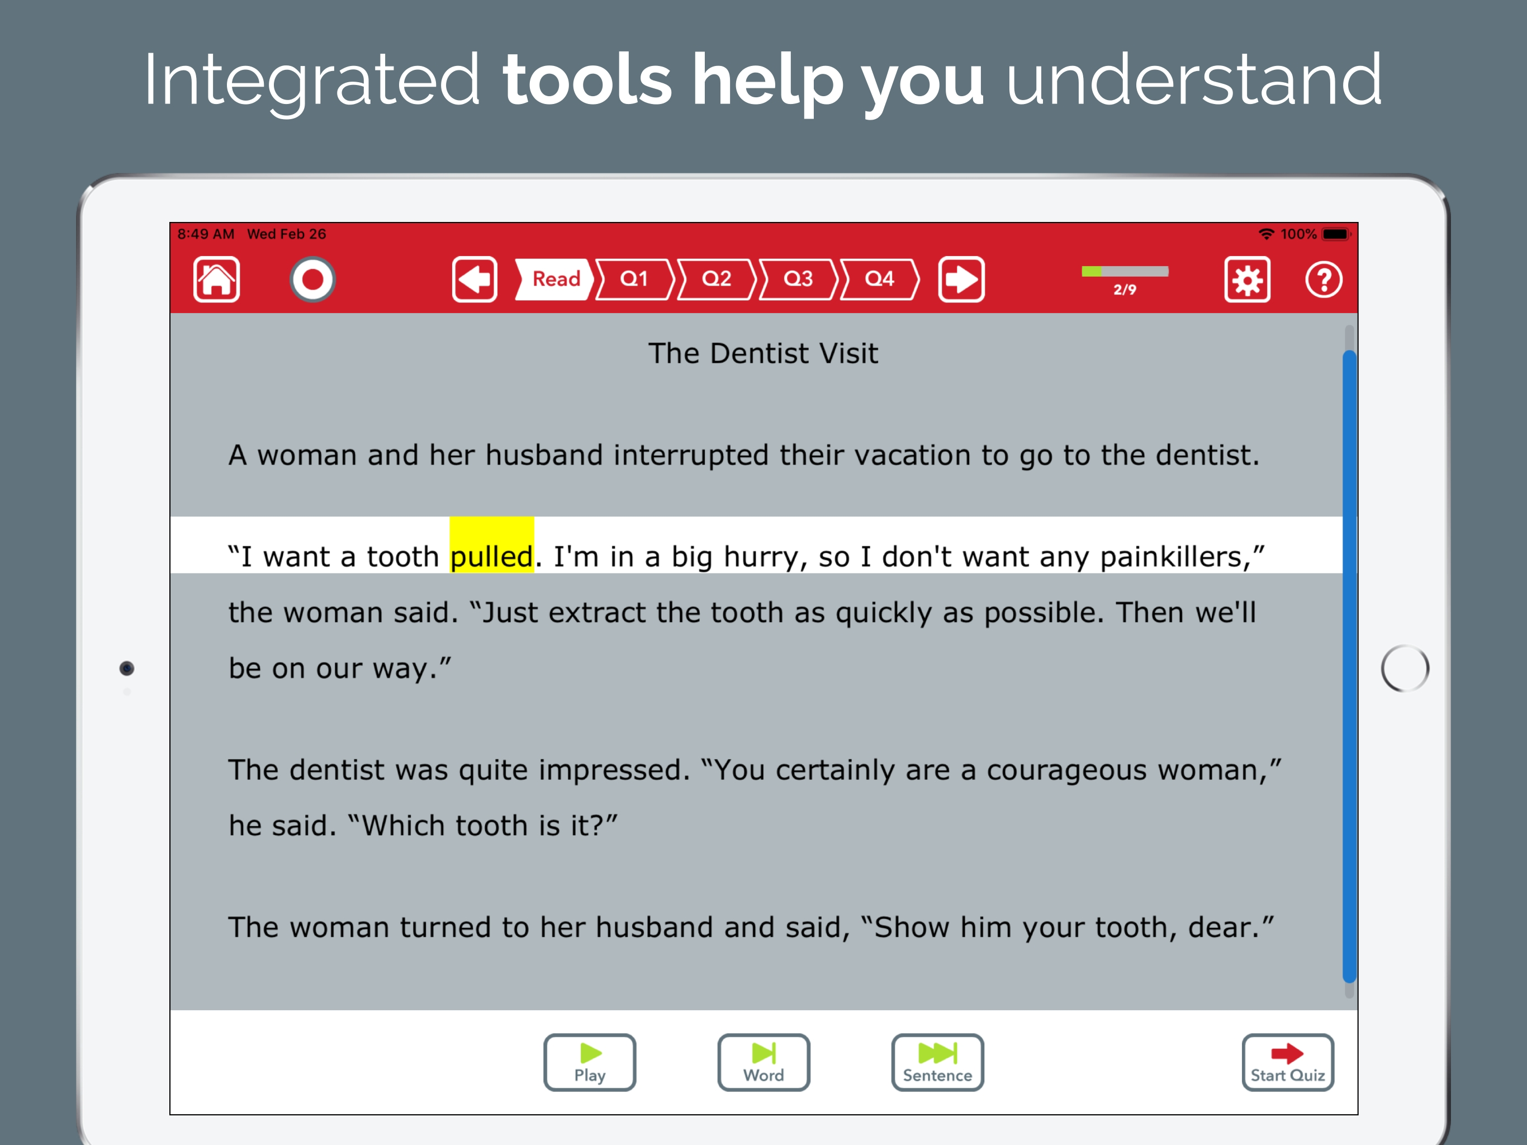Open the settings gear icon
1527x1145 pixels.
1247,280
